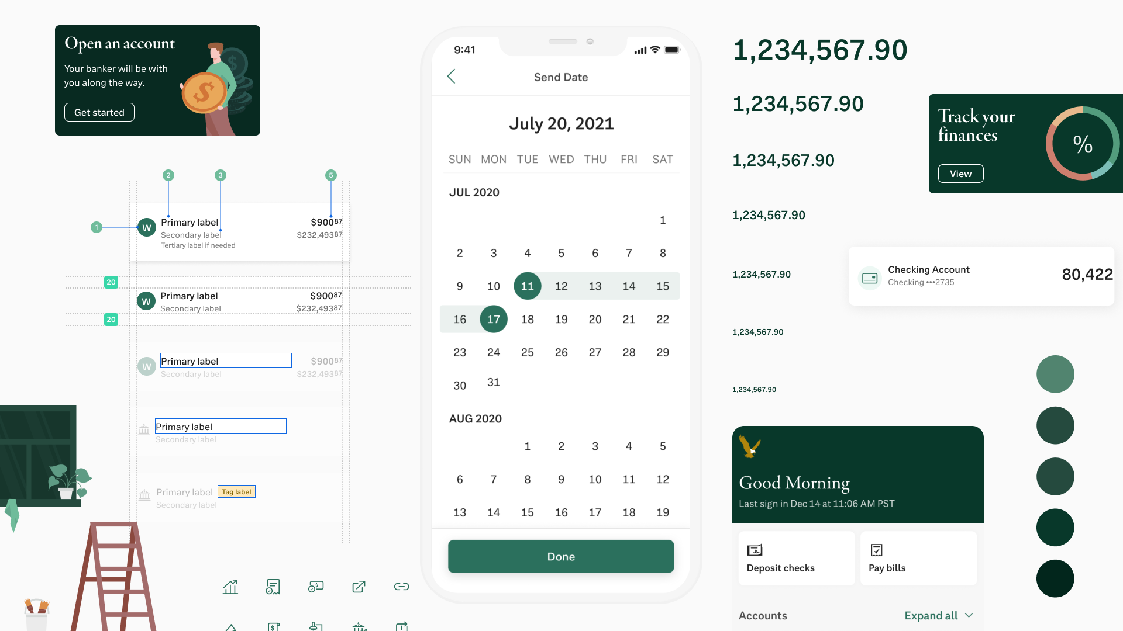Select July 11 on the calendar
Screen dimensions: 1123x631
tap(527, 286)
